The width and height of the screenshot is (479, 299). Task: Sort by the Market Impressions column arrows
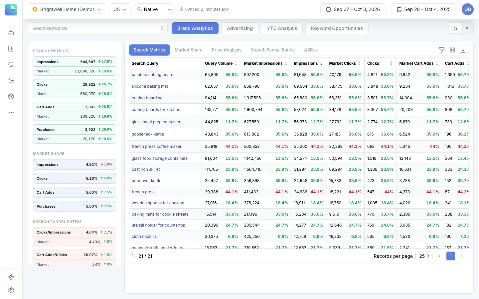tap(286, 63)
